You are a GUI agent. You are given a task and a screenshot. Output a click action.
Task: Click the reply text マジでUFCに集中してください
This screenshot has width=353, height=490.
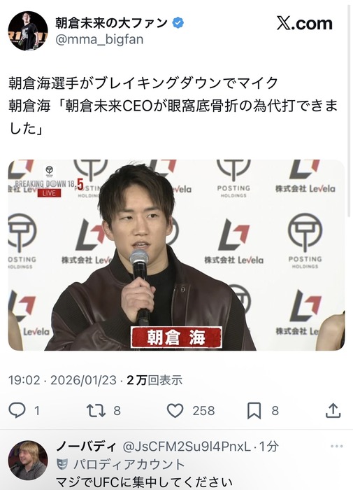click(x=144, y=482)
